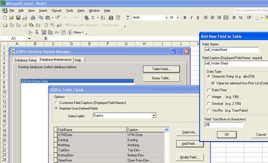The image size is (268, 163).
Task: Click the Save icon in toolbar
Action: (x=18, y=18)
